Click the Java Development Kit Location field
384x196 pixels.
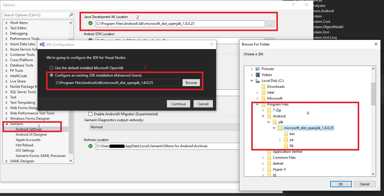180,24
